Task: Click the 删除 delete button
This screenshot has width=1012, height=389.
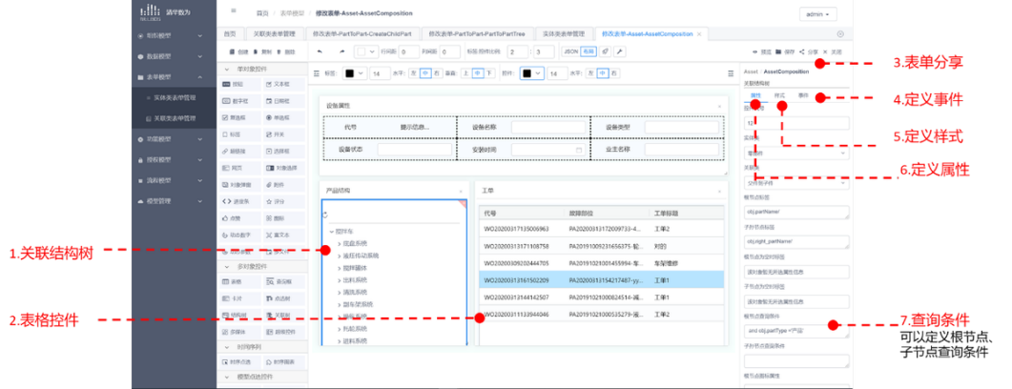Action: point(285,51)
